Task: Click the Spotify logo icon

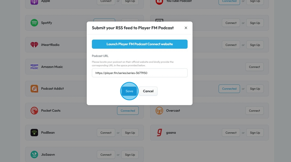Action: (x=34, y=23)
